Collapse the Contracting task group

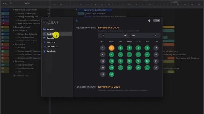[13, 44]
